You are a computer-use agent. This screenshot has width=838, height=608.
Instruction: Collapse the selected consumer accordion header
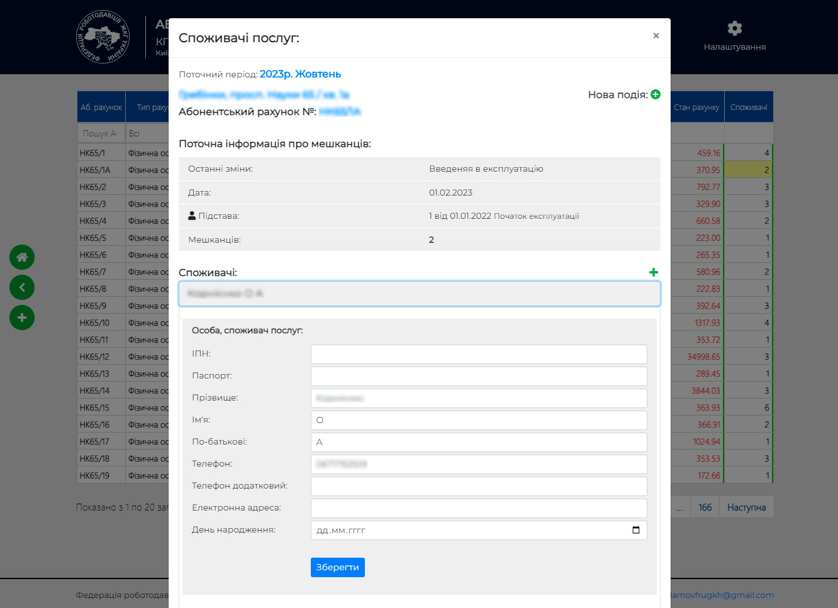coord(419,294)
